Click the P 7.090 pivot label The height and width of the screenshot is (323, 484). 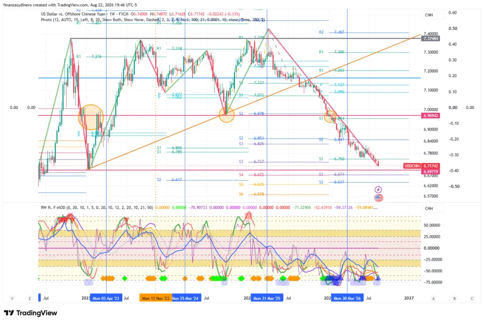point(332,92)
